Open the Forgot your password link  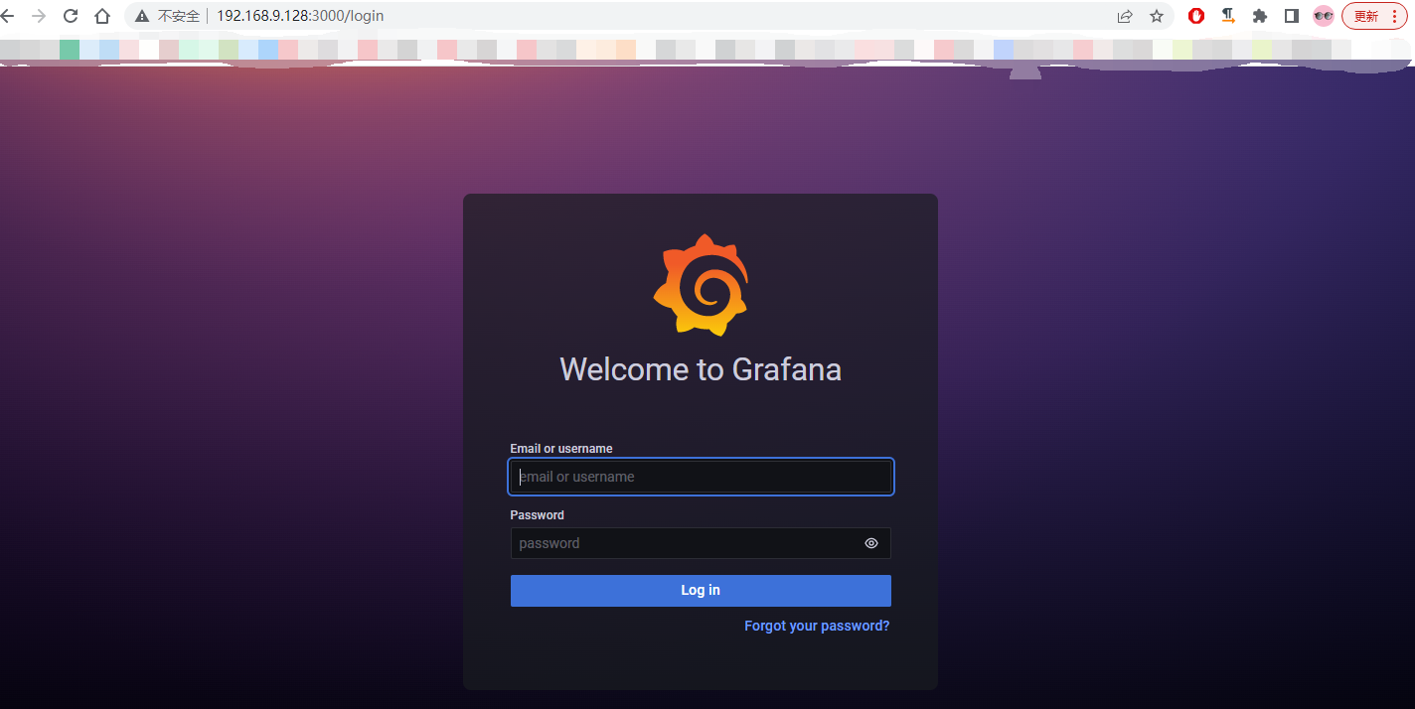click(817, 626)
